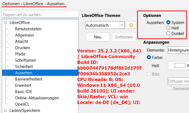
Task: Click the extensions themes star icon button
Action: [x=131, y=25]
